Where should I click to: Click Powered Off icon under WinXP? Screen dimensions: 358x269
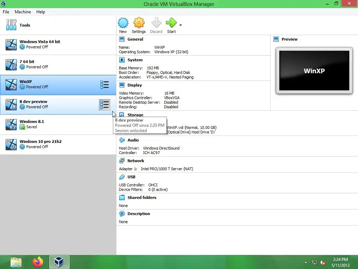22,87
